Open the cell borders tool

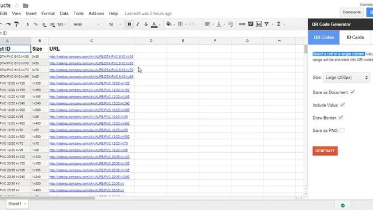tap(180, 24)
